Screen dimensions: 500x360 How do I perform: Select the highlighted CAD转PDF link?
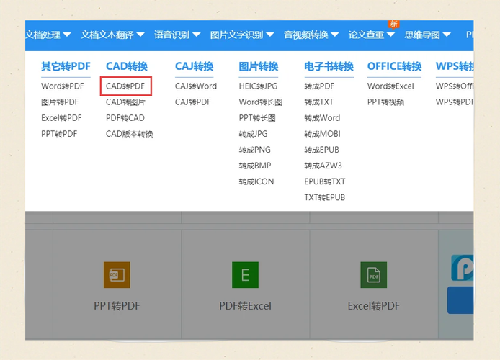(x=125, y=86)
